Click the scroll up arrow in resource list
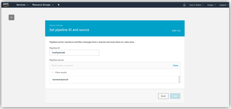Viewport: 231px width, 109px height. tap(179, 77)
